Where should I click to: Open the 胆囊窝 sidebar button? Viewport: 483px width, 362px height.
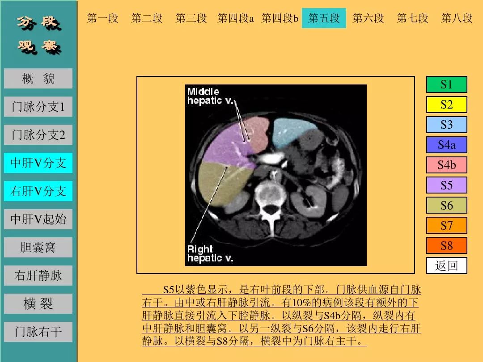click(38, 247)
